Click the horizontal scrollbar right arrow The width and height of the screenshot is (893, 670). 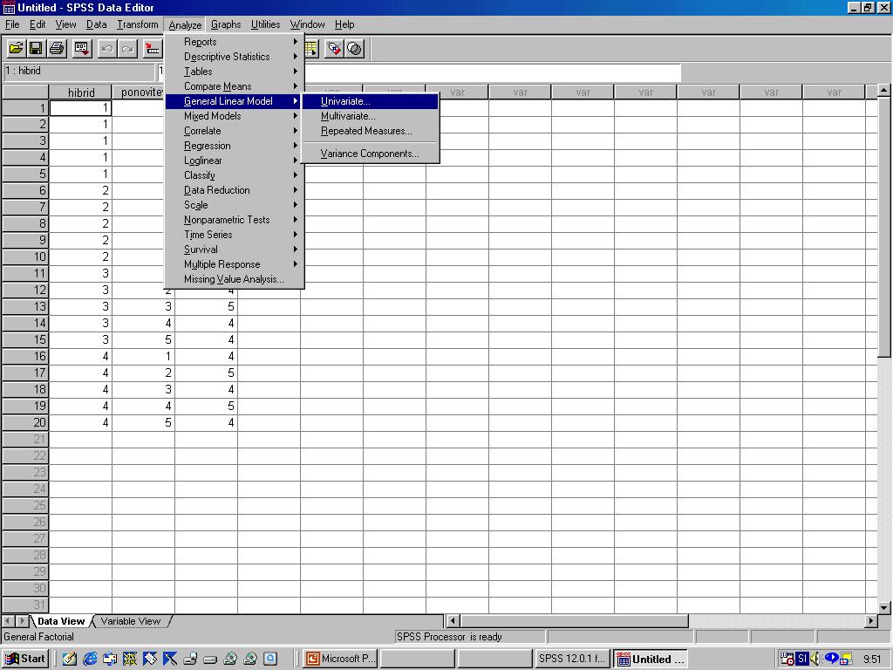click(871, 620)
